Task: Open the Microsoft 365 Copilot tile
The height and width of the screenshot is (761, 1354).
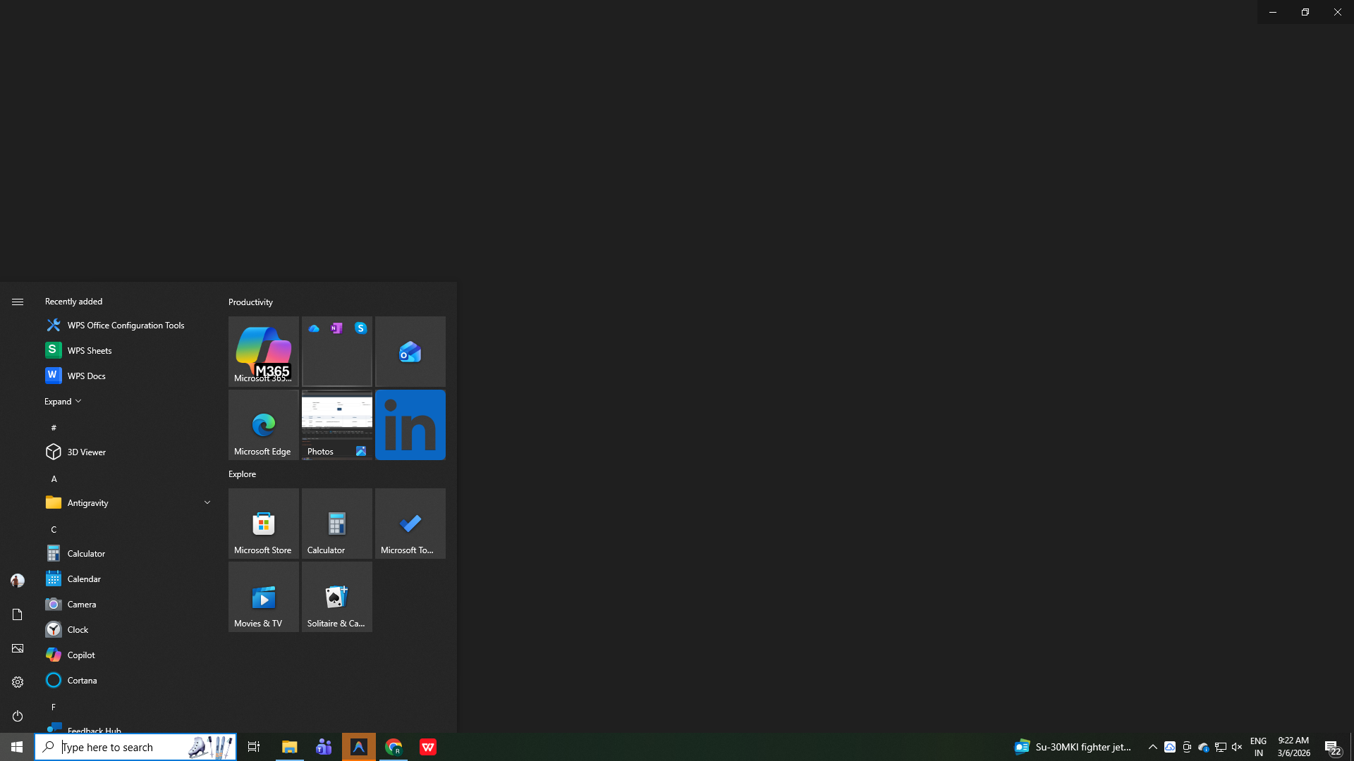Action: [263, 351]
